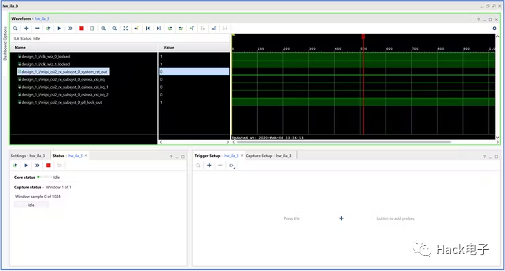Open help for the Status panel
This screenshot has width=505, height=271.
171,156
